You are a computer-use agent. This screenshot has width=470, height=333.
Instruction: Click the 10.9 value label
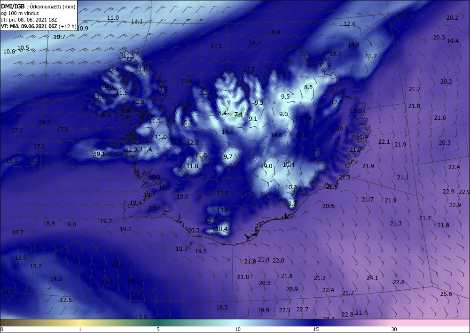pos(82,29)
